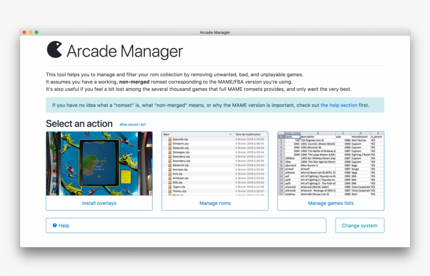Screen dimensions: 430x276
Task: Open the Manage roms action
Action: [215, 203]
